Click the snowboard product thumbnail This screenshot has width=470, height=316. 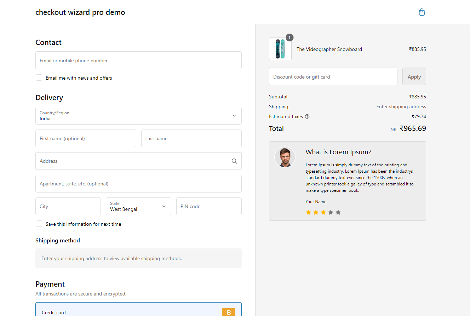[280, 49]
